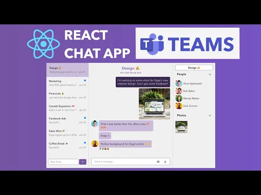Open the Design chat in the sidebar
261x195 pixels.
click(x=67, y=70)
